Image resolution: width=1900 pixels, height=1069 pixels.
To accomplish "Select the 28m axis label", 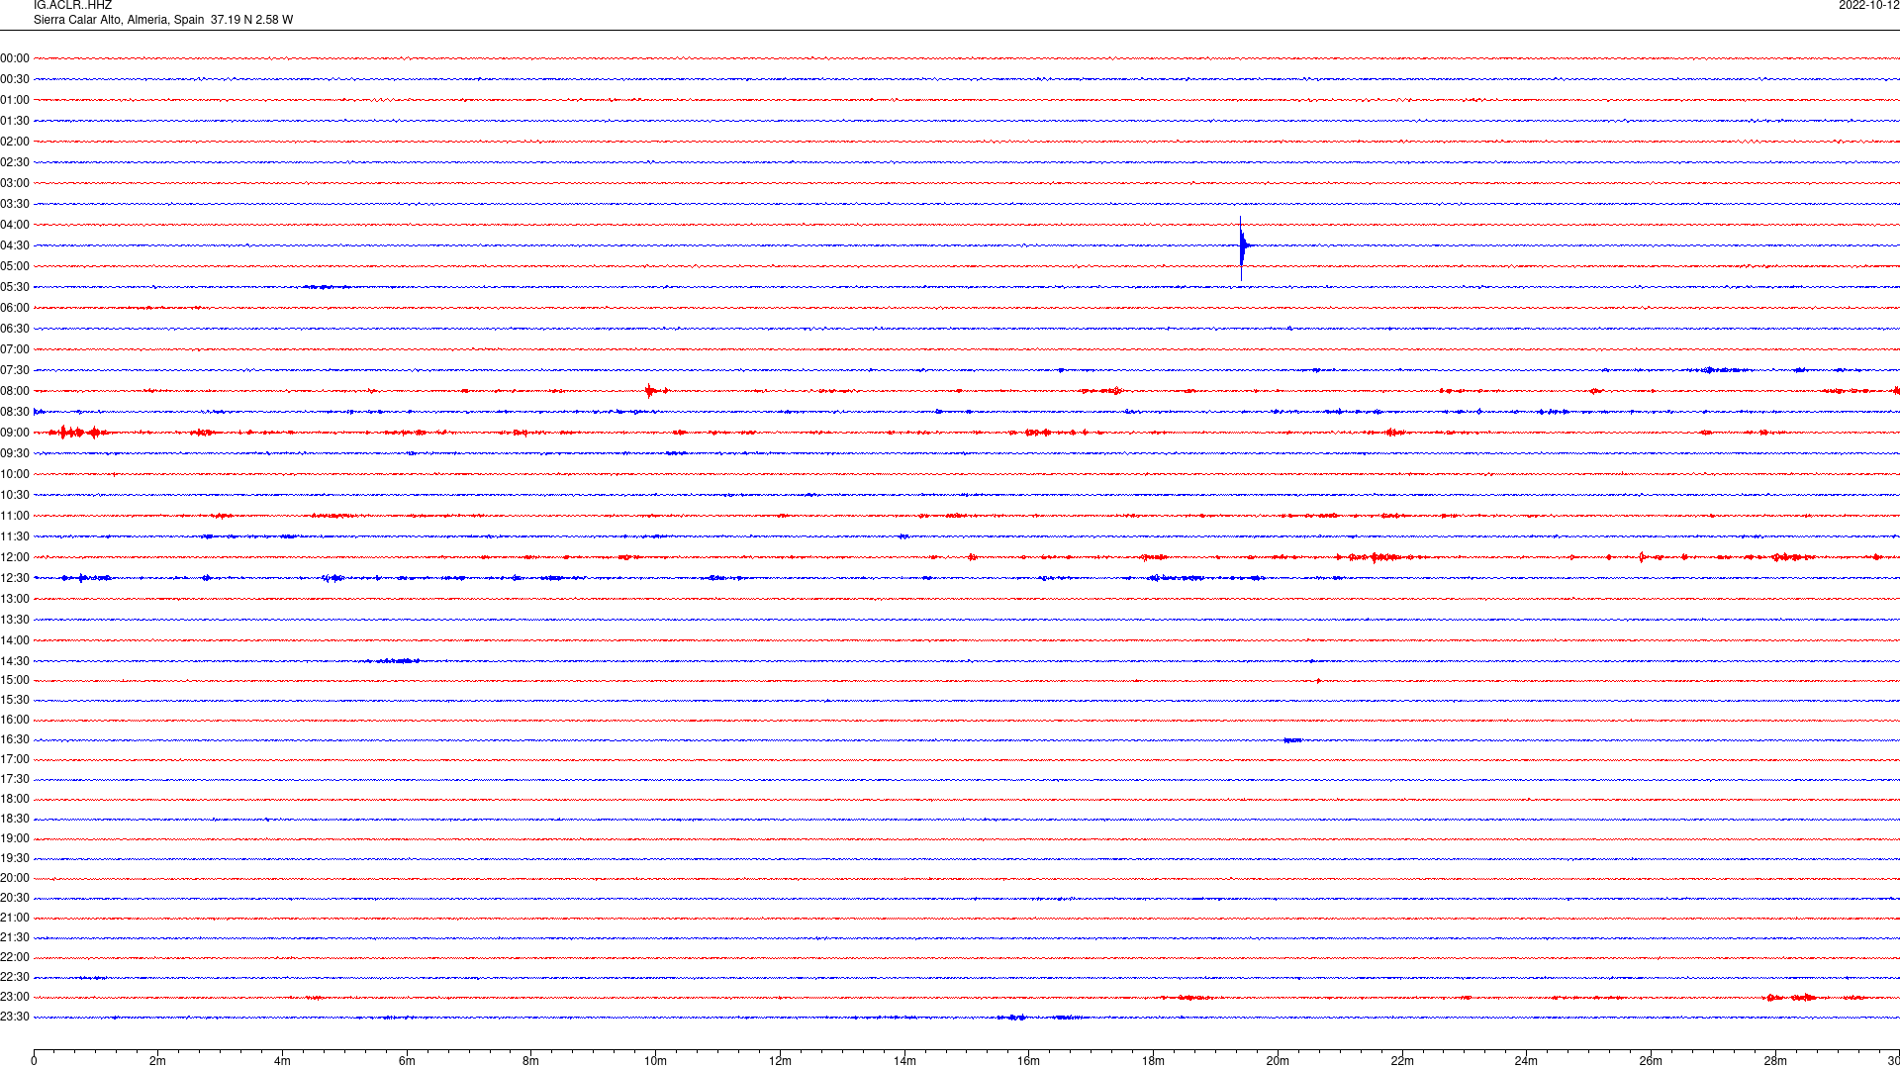I will coord(1775,1061).
